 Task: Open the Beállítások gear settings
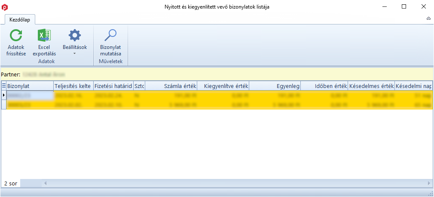75,35
